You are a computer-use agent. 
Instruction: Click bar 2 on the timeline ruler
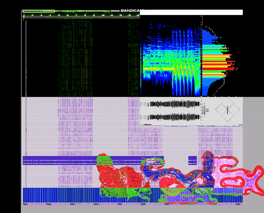point(32,15)
